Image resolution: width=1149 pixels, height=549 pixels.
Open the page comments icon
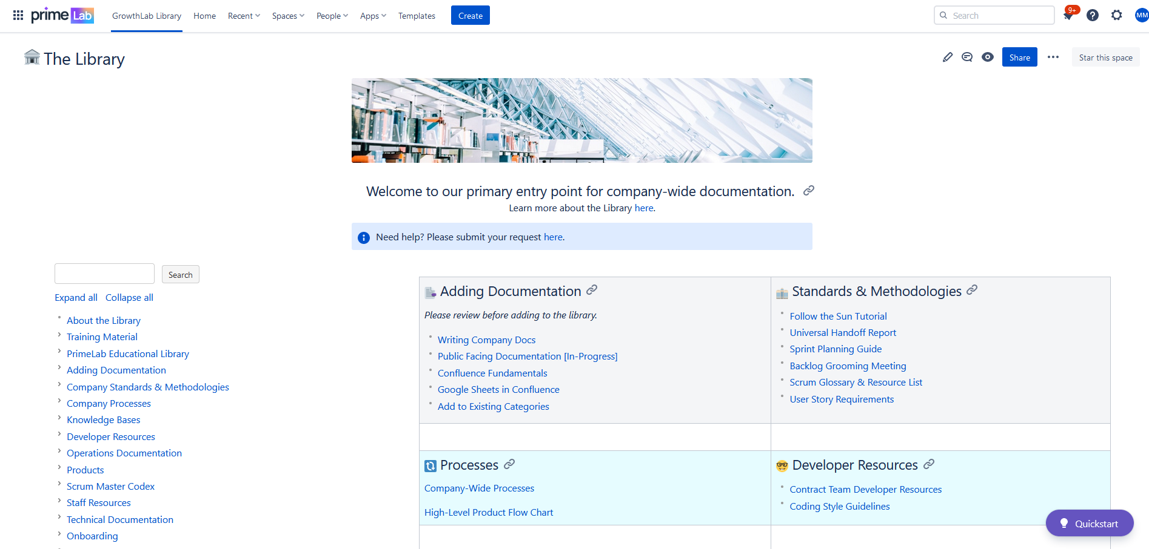(967, 57)
